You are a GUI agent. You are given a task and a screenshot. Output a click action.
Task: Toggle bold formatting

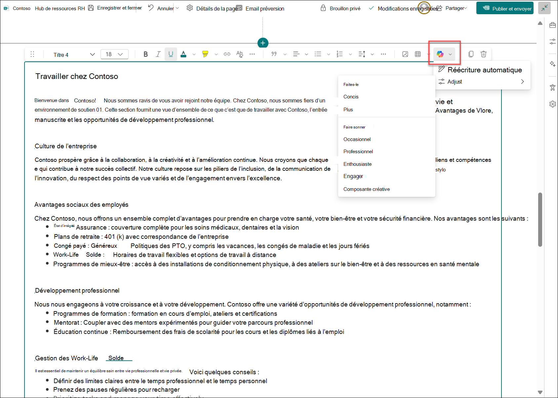pyautogui.click(x=145, y=54)
